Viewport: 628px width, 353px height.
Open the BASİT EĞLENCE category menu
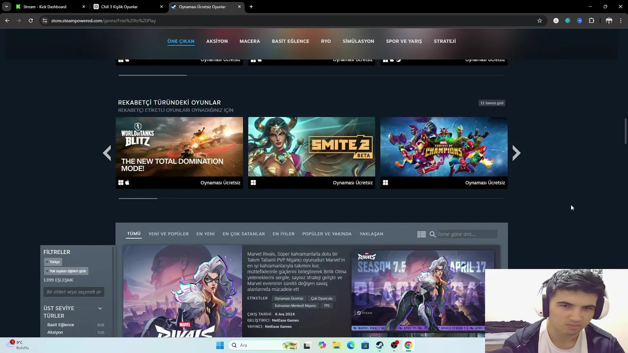point(290,41)
